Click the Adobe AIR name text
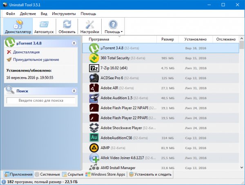Screen dimensions: 245x185 (x=109, y=88)
